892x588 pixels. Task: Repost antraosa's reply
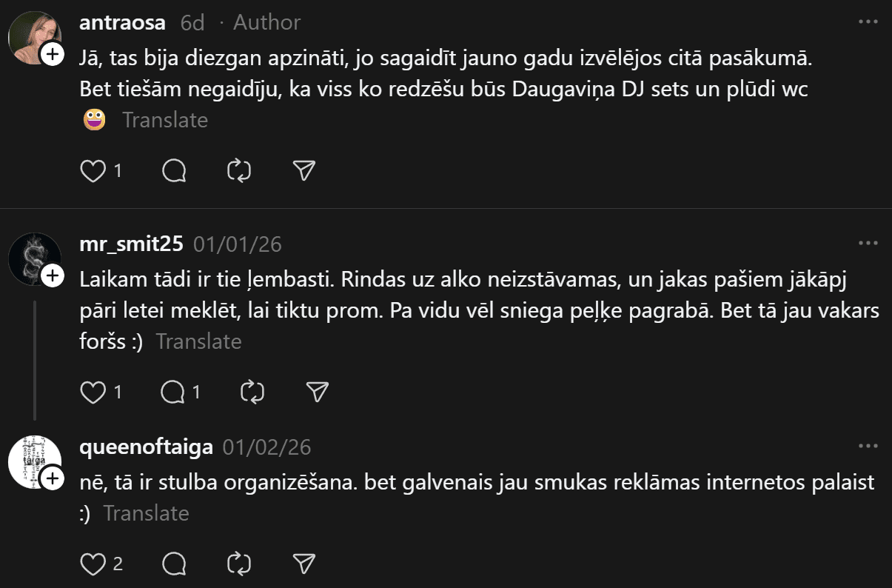(x=240, y=171)
